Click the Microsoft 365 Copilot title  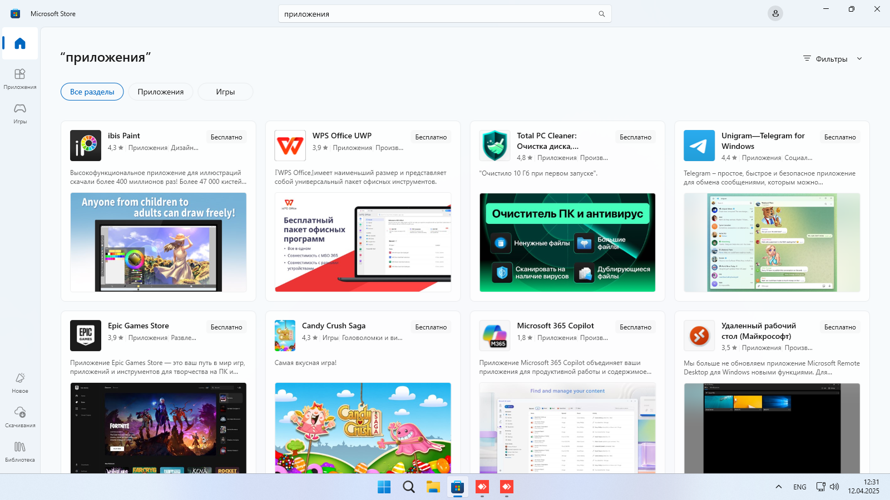click(556, 326)
